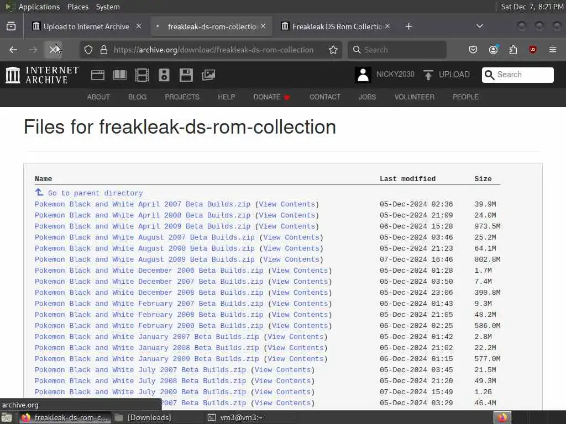Open the Web (Wayback) media icon

(x=97, y=75)
